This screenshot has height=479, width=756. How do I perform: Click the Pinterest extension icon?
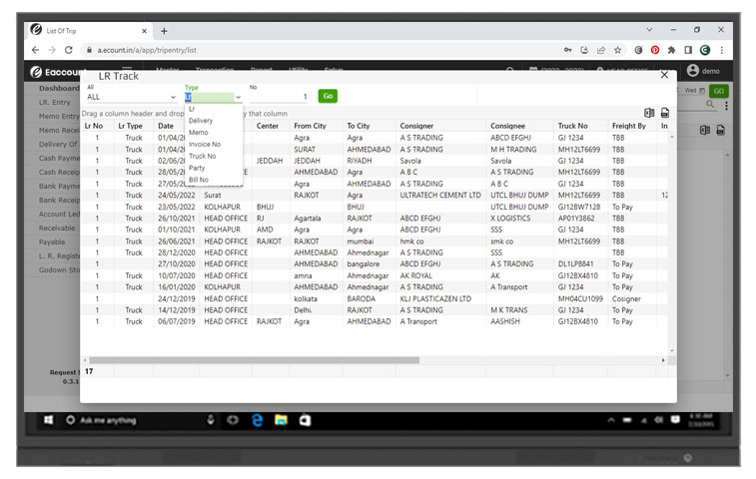tap(655, 50)
